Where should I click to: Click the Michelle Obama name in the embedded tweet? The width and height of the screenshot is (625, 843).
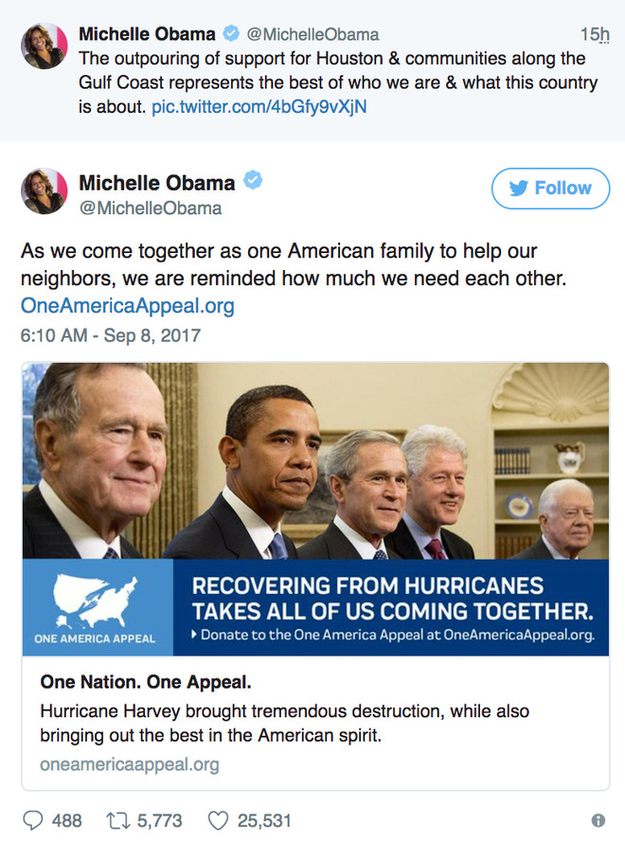pos(157,183)
